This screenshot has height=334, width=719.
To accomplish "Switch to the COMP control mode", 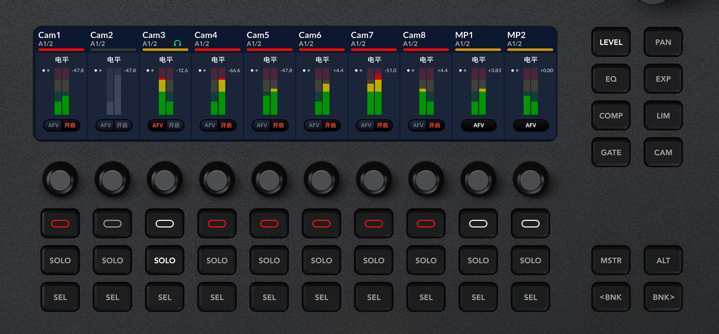I will click(611, 116).
